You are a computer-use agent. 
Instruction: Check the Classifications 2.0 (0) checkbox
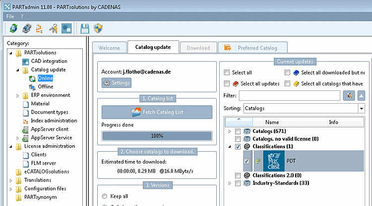pyautogui.click(x=238, y=175)
